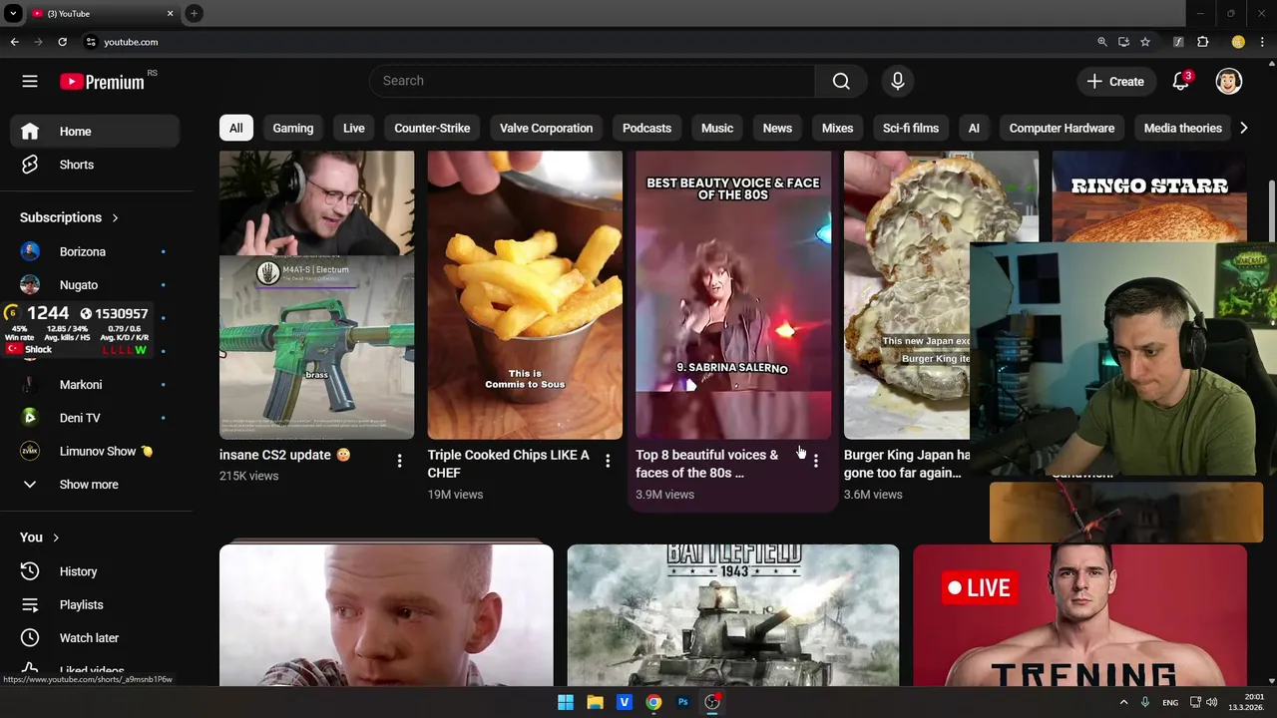
Task: Go to Home in sidebar
Action: [96, 132]
